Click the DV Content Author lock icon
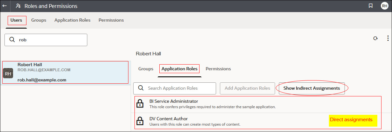This screenshot has height=132, width=392. pyautogui.click(x=139, y=121)
